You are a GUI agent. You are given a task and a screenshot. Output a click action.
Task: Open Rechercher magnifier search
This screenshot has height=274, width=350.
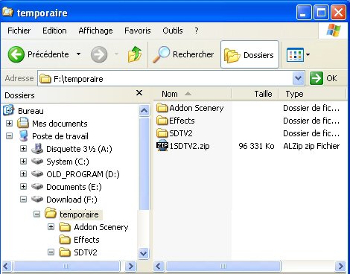pos(162,54)
